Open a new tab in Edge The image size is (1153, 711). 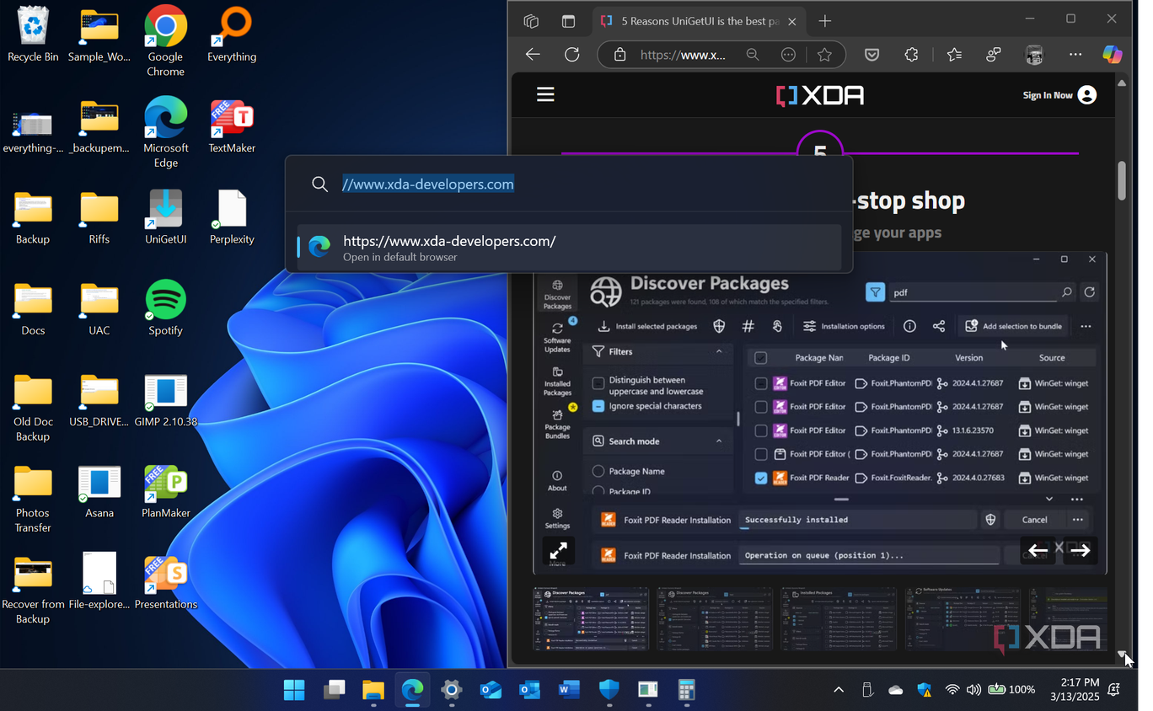[x=825, y=21]
